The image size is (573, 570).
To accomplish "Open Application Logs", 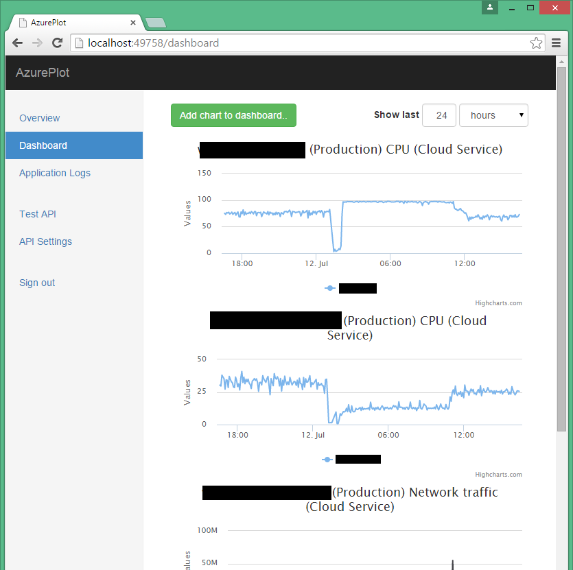I will pyautogui.click(x=55, y=173).
